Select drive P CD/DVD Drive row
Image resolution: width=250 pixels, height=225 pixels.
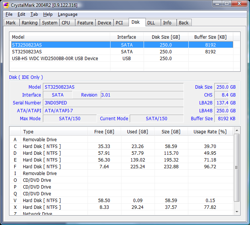tap(121, 187)
